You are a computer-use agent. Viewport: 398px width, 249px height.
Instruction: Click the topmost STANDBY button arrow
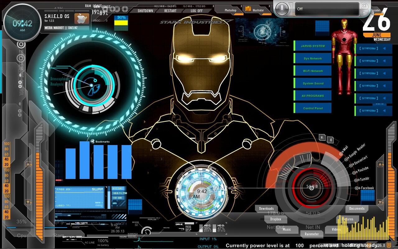pyautogui.click(x=384, y=49)
